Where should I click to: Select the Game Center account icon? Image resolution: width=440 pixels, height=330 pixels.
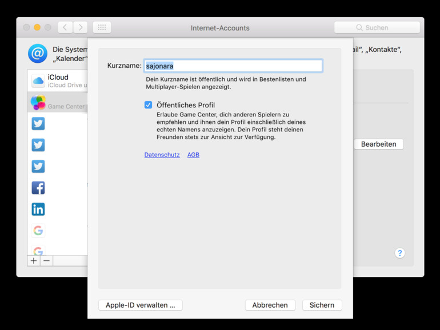tap(38, 102)
